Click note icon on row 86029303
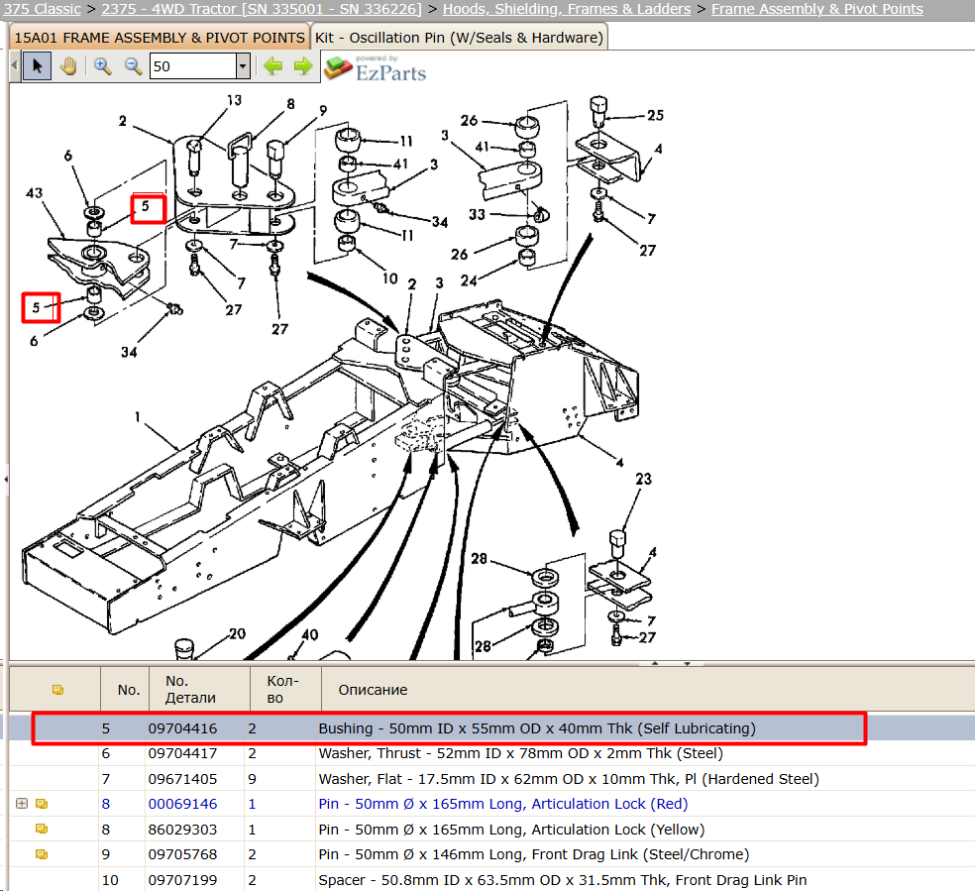 (x=42, y=829)
